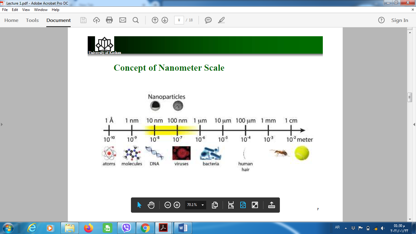
Task: Go to previous page with up arrow
Action: click(x=155, y=20)
